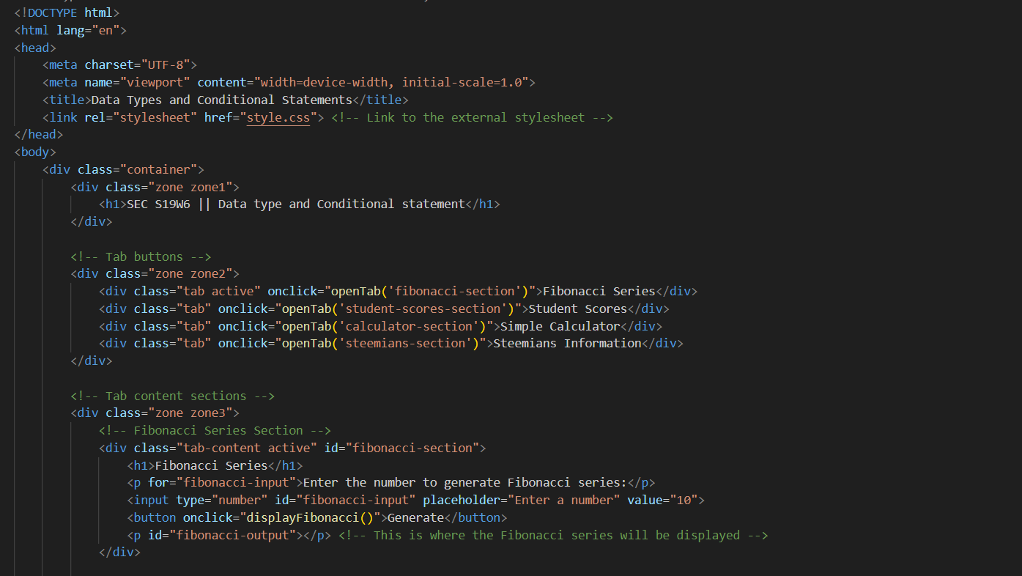Click the "zone zone3" class value
The height and width of the screenshot is (576, 1022).
point(193,413)
